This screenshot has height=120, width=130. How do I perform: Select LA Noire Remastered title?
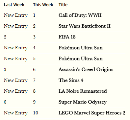83,91
